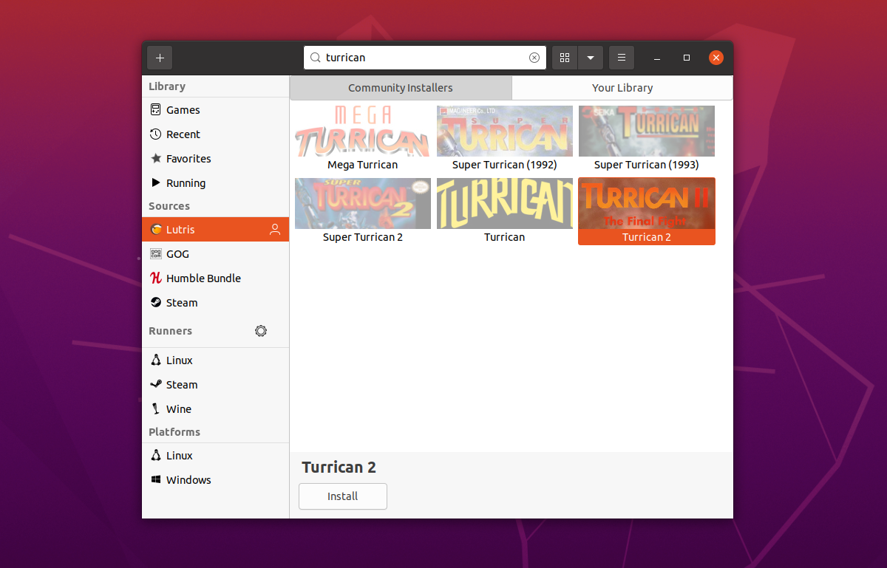The height and width of the screenshot is (568, 887).
Task: Click in the search input field
Action: click(x=421, y=58)
